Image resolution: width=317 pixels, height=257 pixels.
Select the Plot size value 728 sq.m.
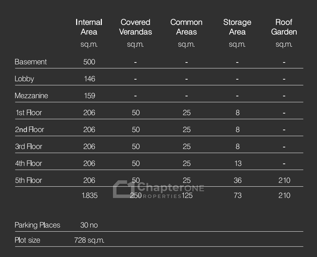[89, 240]
